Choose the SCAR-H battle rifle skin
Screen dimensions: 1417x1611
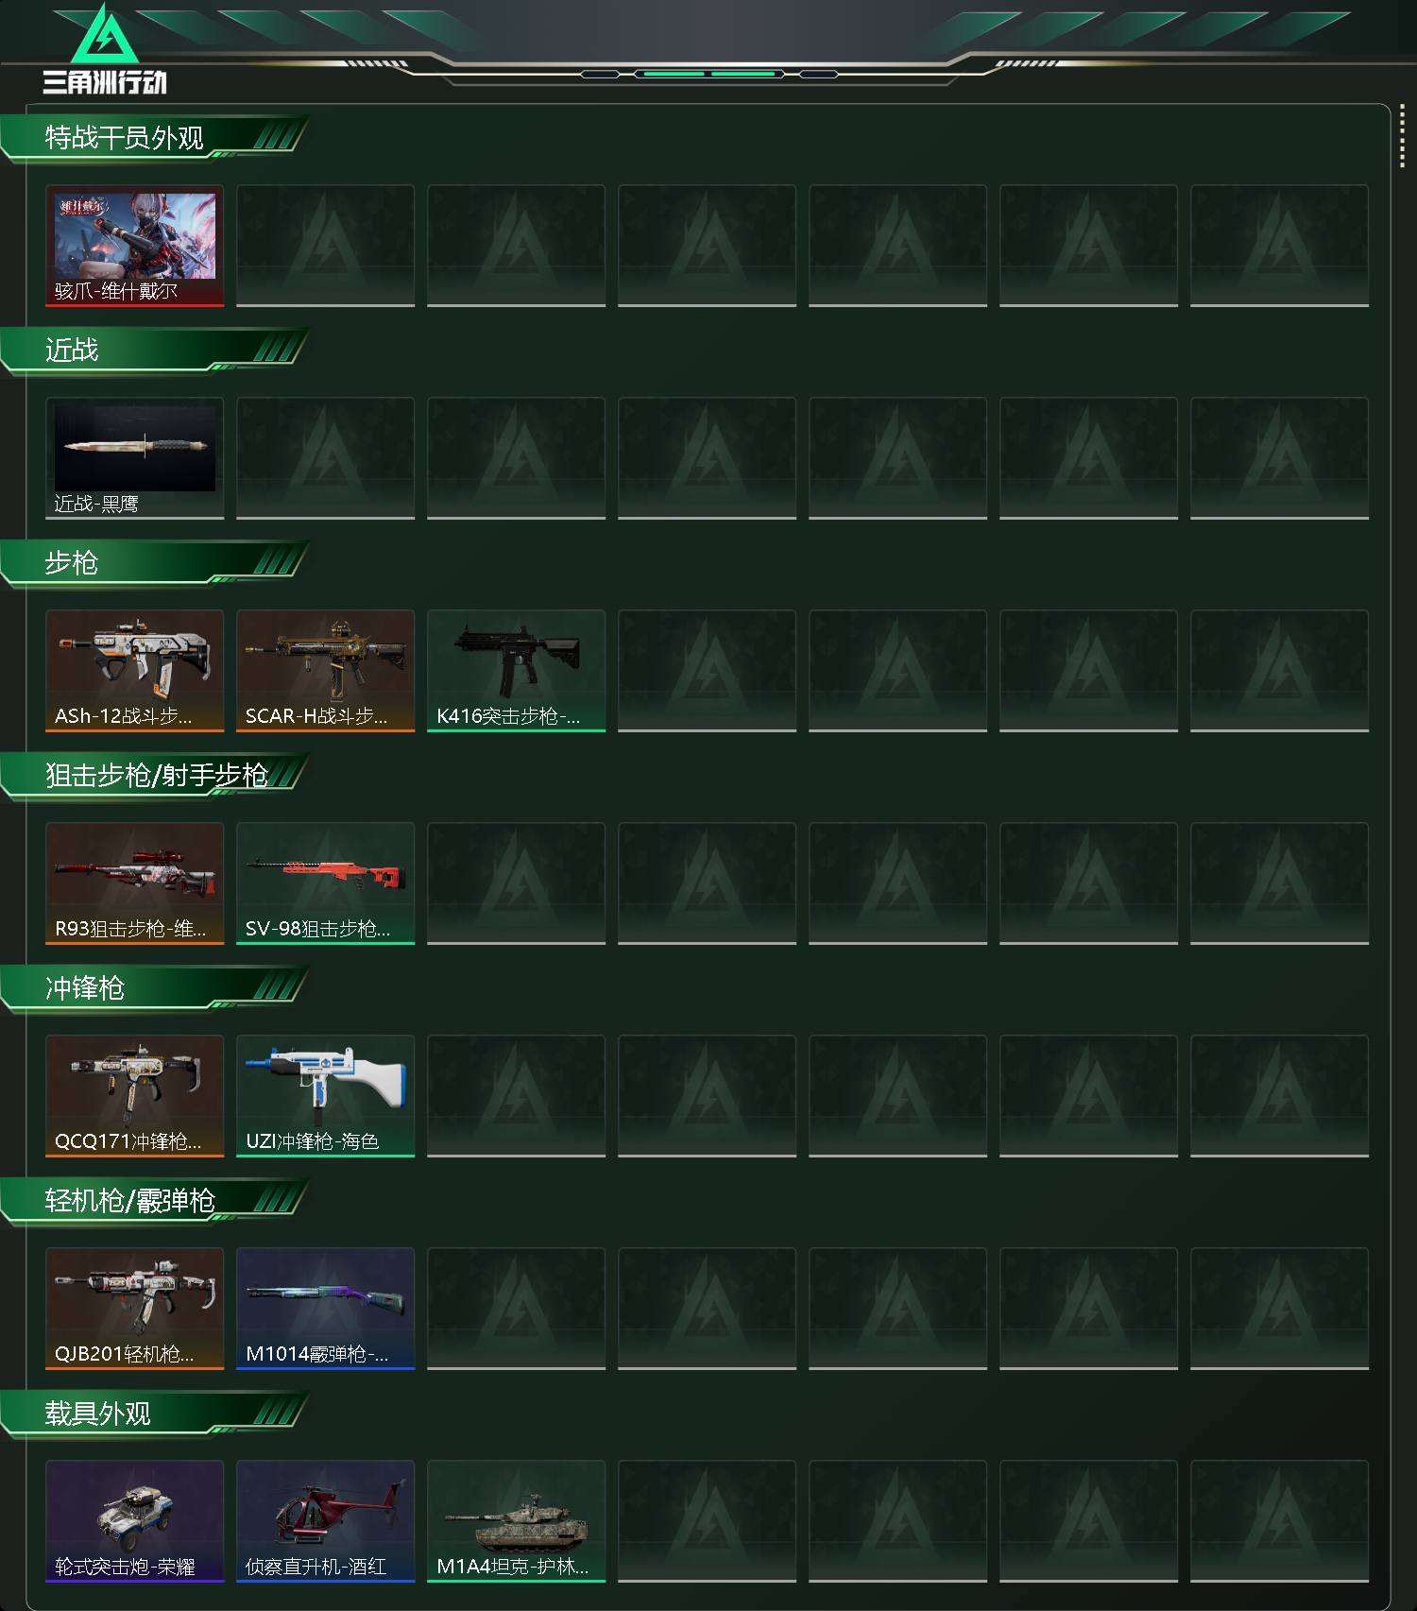coord(326,671)
